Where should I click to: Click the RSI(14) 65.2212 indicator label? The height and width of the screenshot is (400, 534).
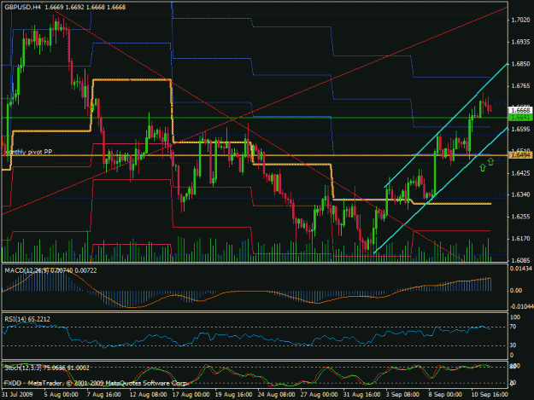27,319
